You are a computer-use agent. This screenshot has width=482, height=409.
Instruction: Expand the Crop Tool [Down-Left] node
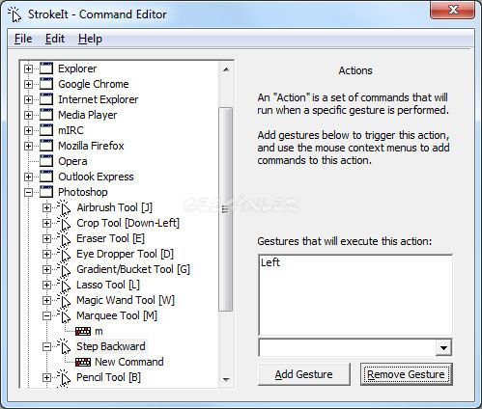46,223
